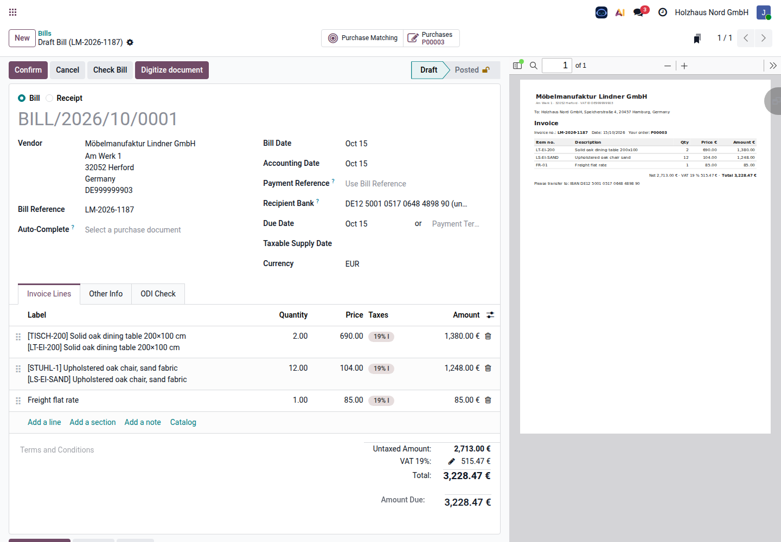Zoom out the PDF preview
Screen dimensions: 781x542
pyautogui.click(x=668, y=66)
